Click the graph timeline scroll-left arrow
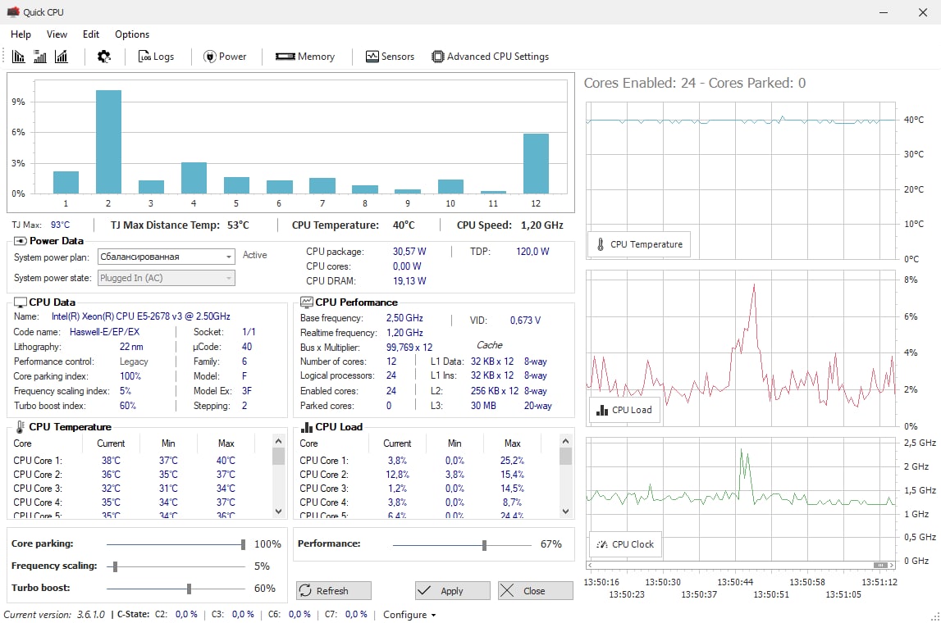The image size is (941, 623). point(590,566)
